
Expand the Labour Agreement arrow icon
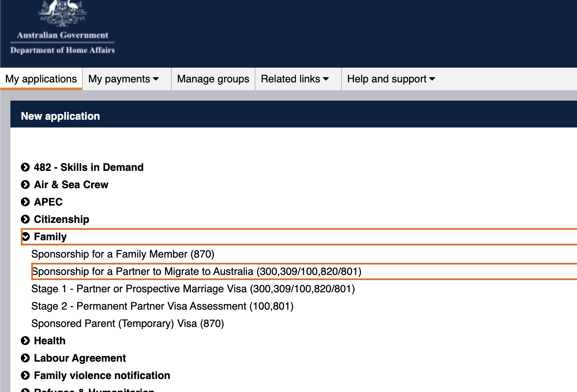25,358
